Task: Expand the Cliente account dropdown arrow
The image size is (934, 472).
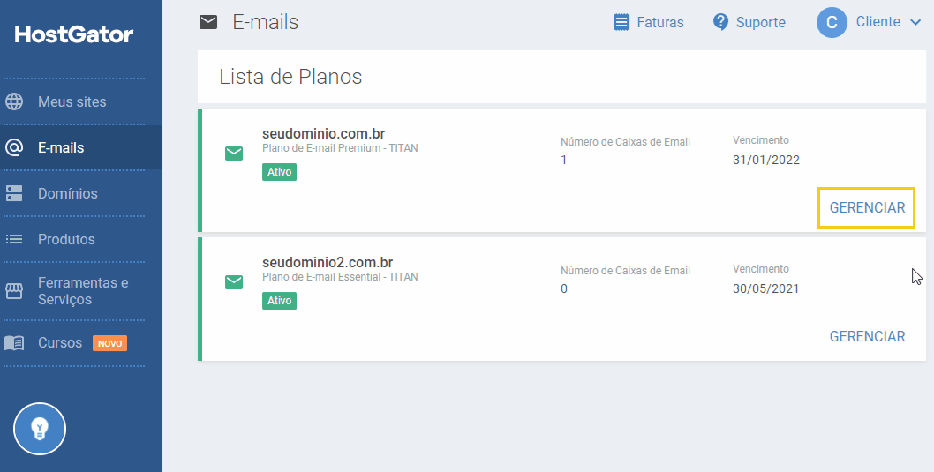Action: (x=915, y=23)
